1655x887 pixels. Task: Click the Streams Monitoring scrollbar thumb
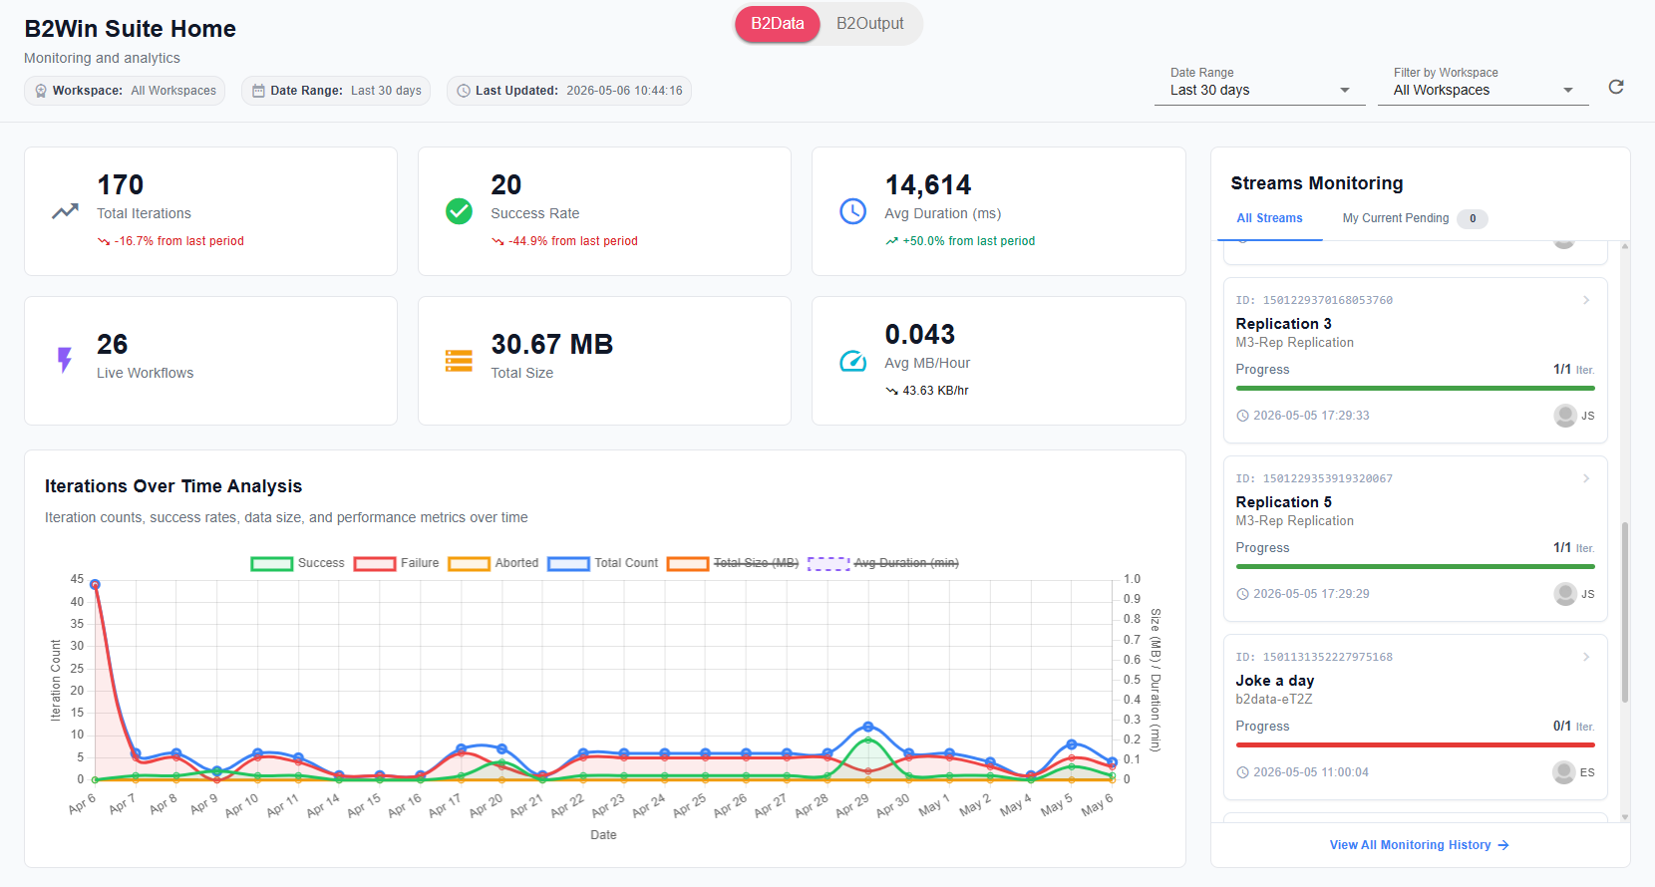1625,612
